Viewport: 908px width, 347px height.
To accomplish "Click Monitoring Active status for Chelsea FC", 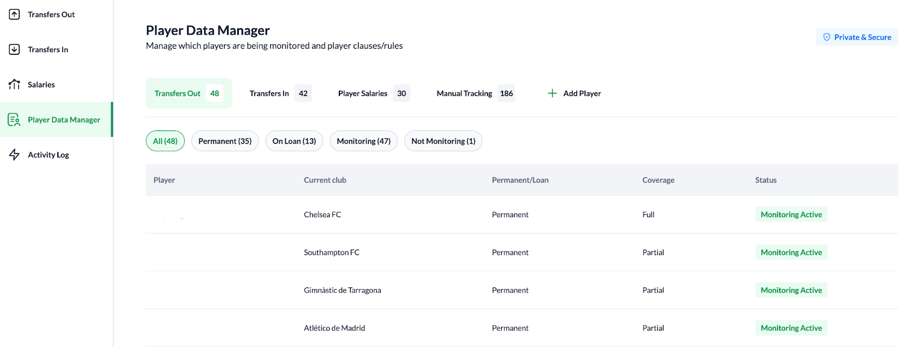I will 791,215.
